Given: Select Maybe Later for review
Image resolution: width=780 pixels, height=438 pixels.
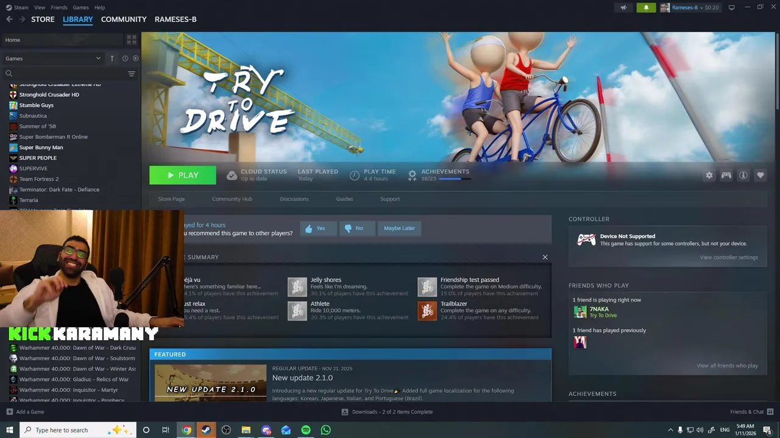Looking at the screenshot, I should [x=399, y=228].
